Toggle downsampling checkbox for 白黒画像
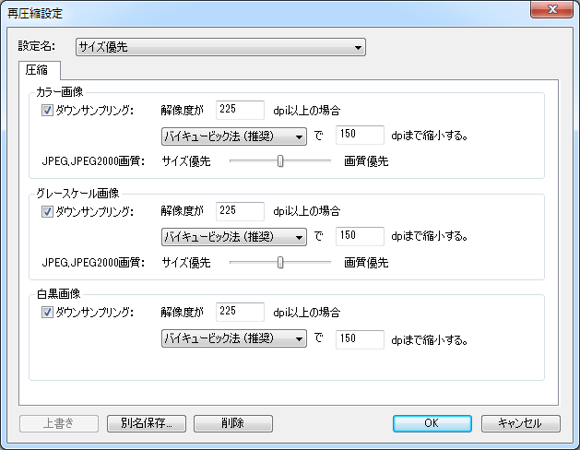580x450 pixels. [x=48, y=313]
